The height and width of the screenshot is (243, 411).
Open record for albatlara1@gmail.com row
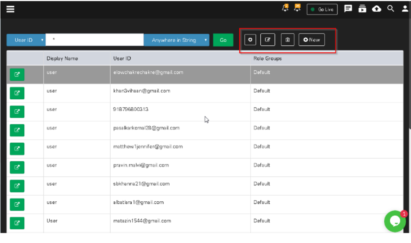click(x=17, y=204)
